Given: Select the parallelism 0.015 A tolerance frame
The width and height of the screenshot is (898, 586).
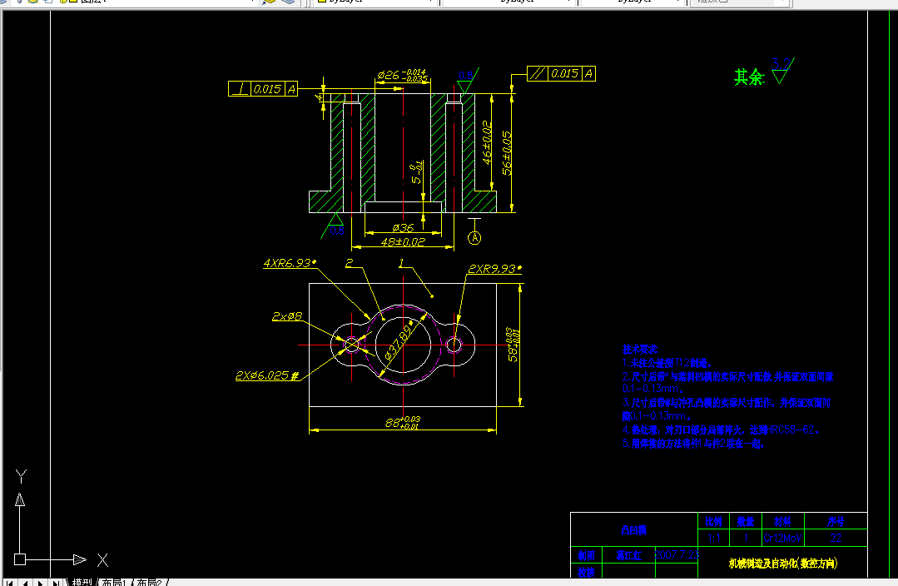Looking at the screenshot, I should (561, 73).
